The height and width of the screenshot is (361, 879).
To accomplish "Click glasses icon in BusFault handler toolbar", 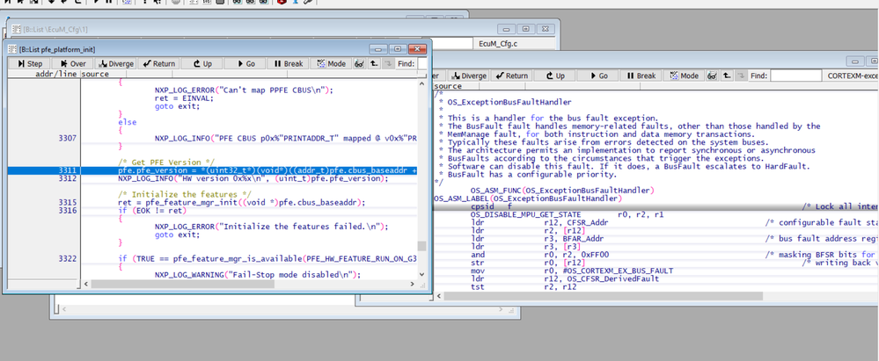I will [x=711, y=76].
